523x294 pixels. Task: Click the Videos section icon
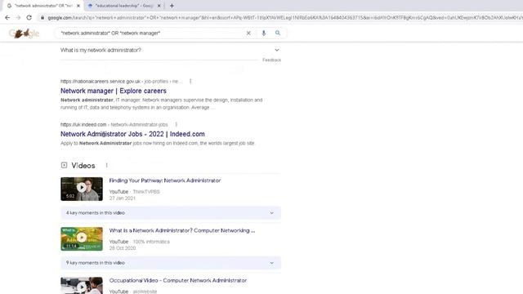64,165
